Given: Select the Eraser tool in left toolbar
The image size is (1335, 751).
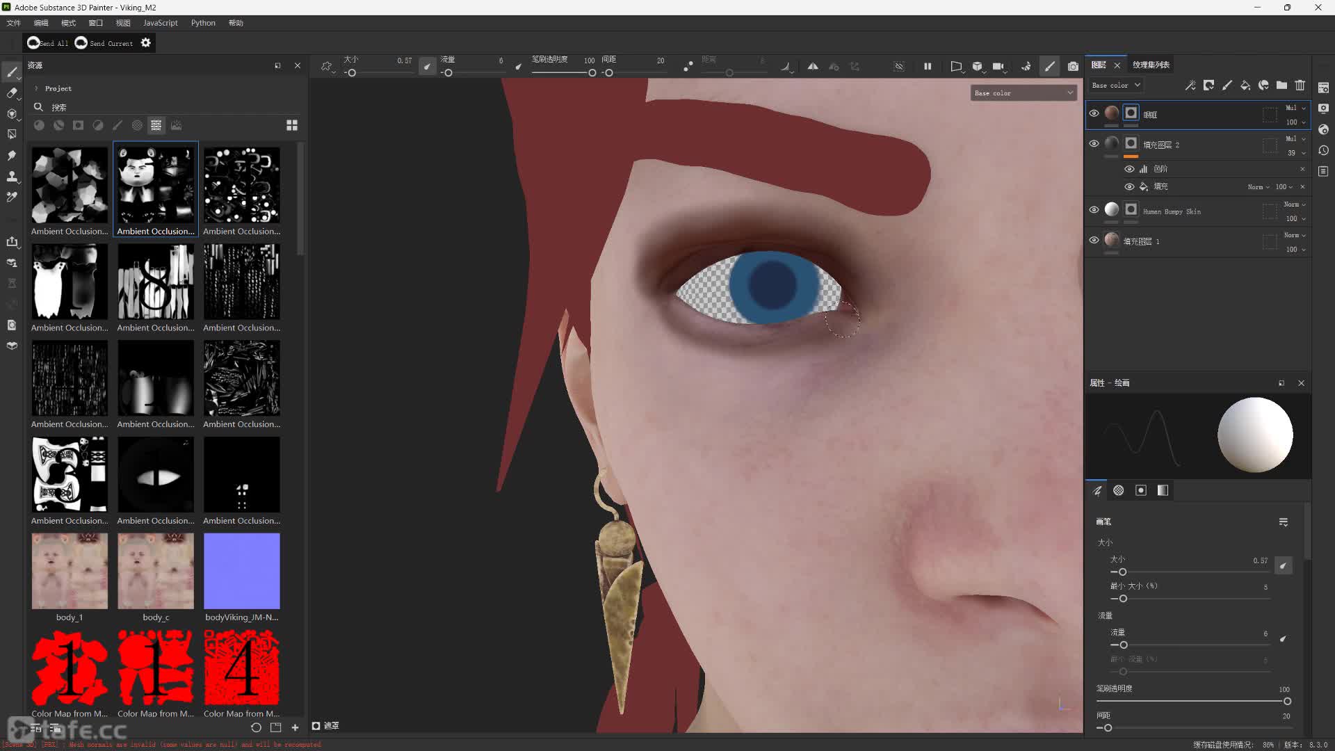Looking at the screenshot, I should pos(12,93).
